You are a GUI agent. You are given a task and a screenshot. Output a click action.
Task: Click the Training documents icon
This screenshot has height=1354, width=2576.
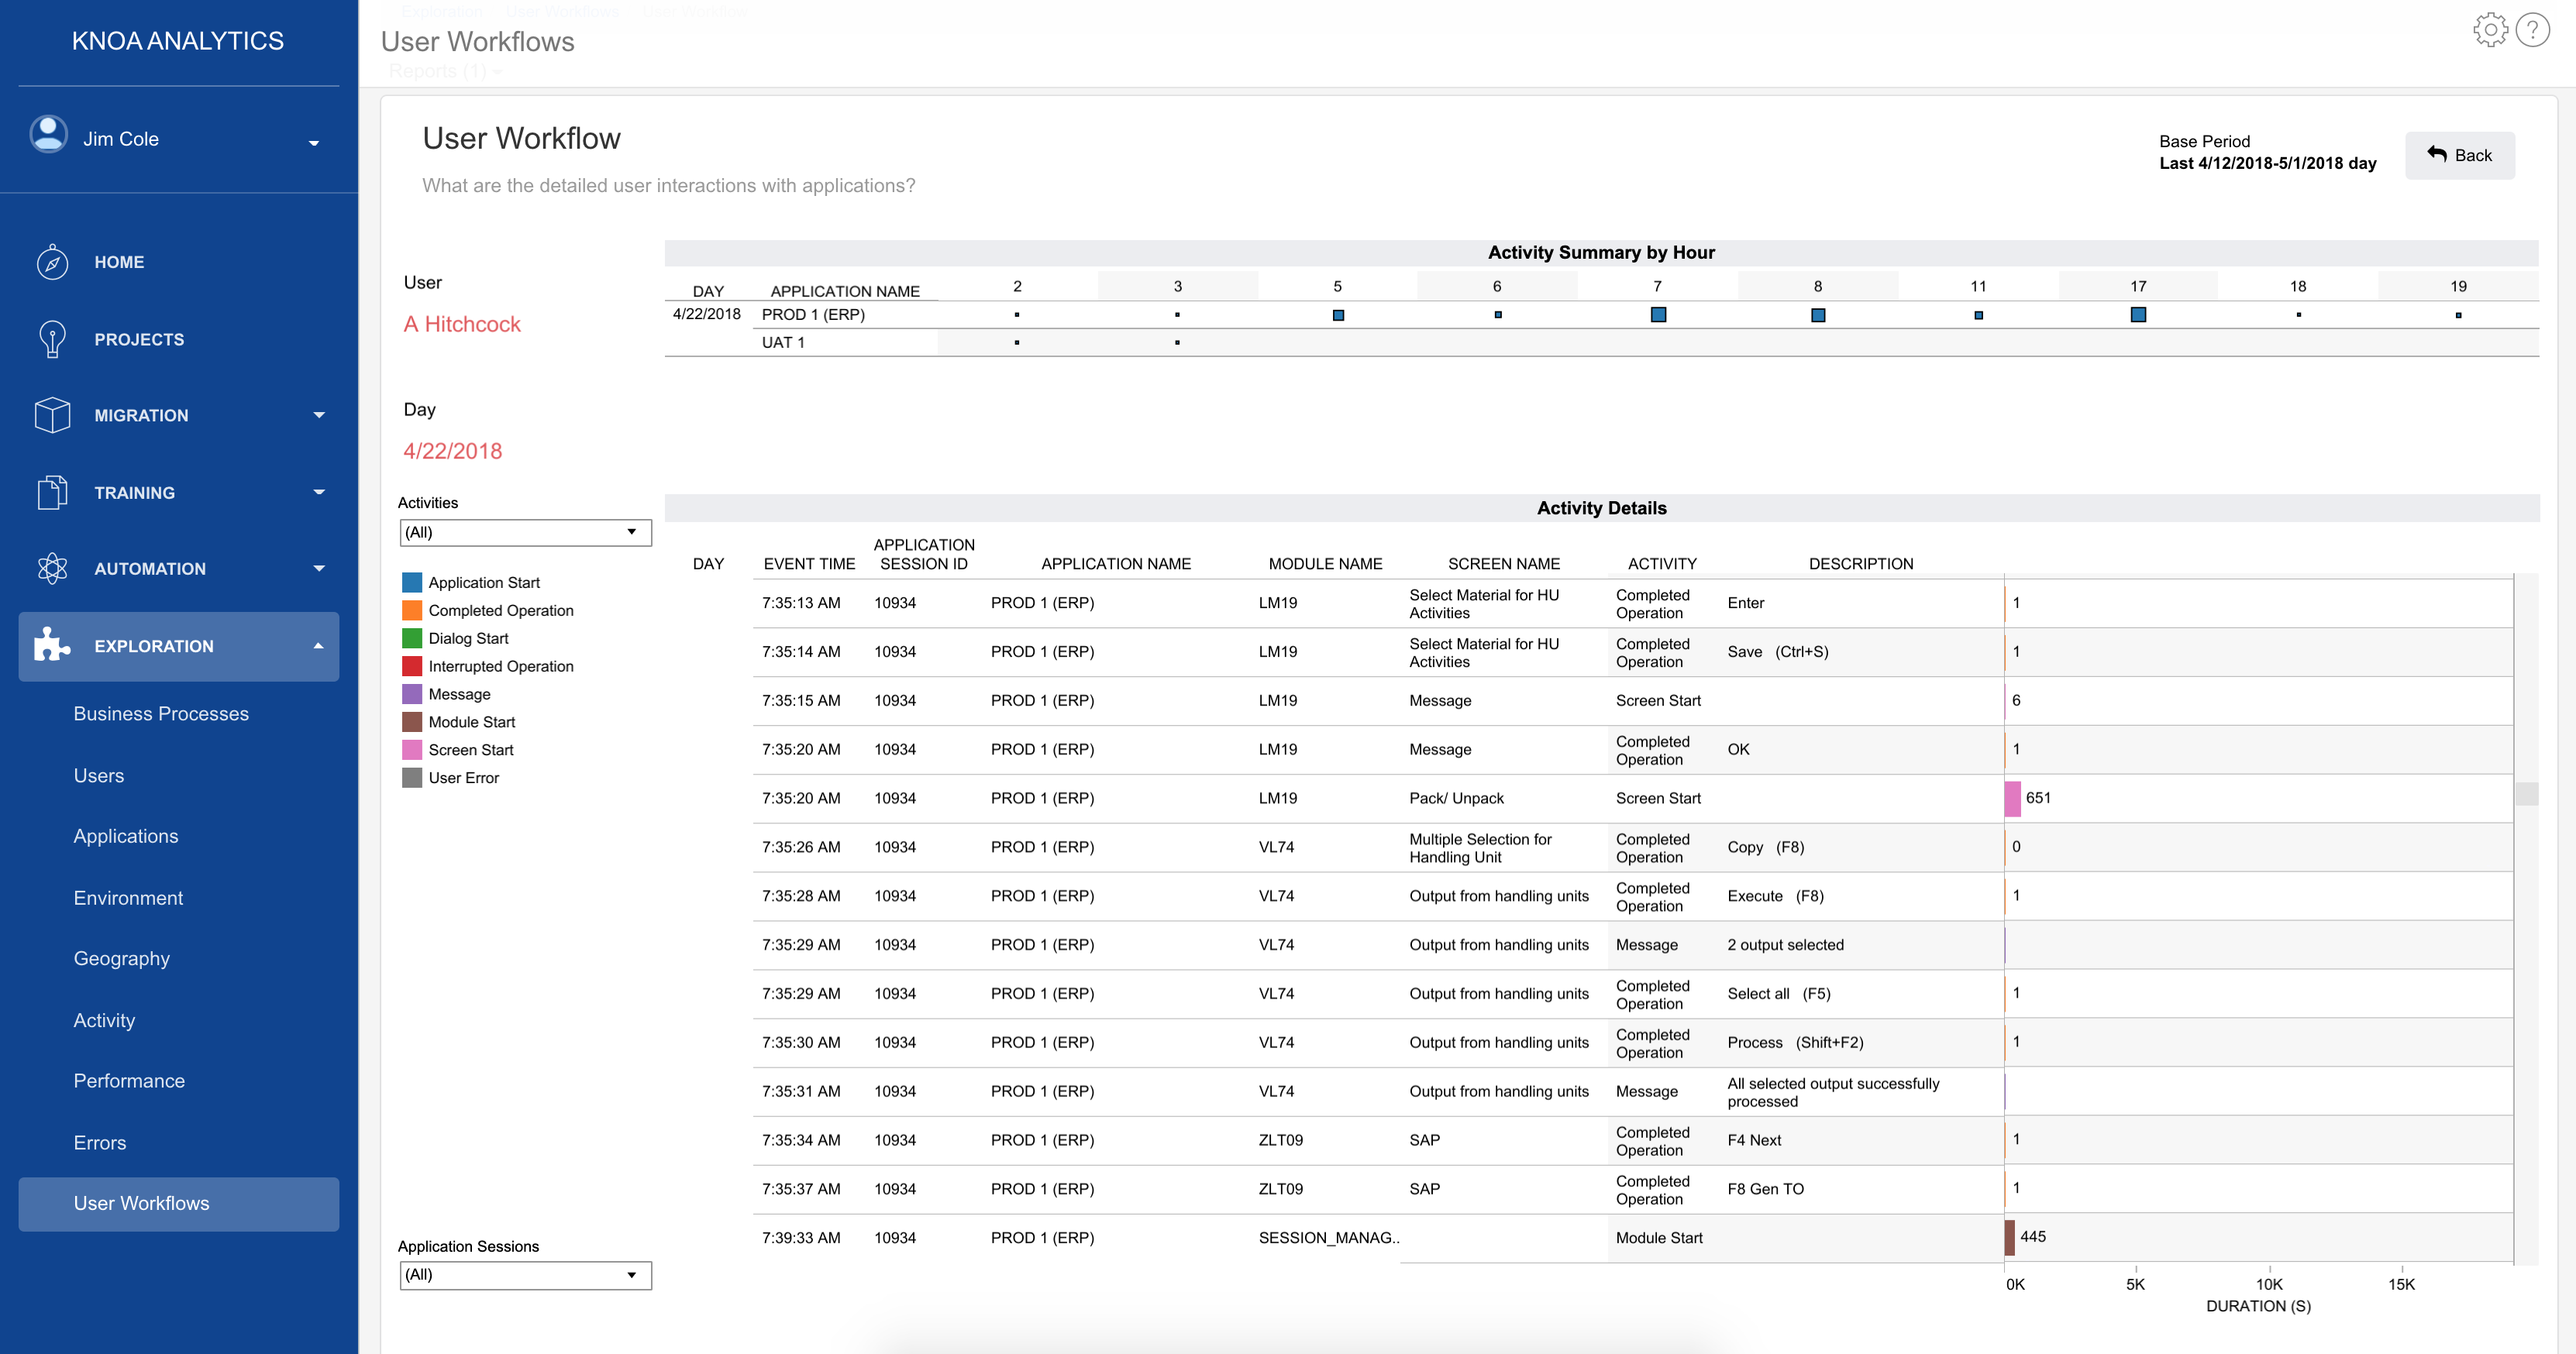[x=52, y=493]
